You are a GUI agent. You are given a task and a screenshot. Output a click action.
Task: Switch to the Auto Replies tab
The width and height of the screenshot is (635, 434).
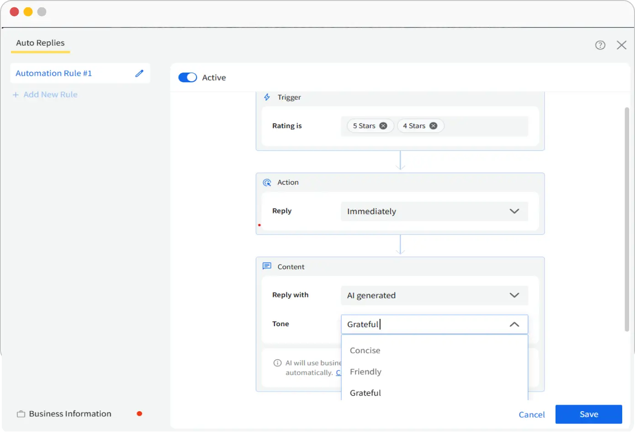[x=40, y=42]
